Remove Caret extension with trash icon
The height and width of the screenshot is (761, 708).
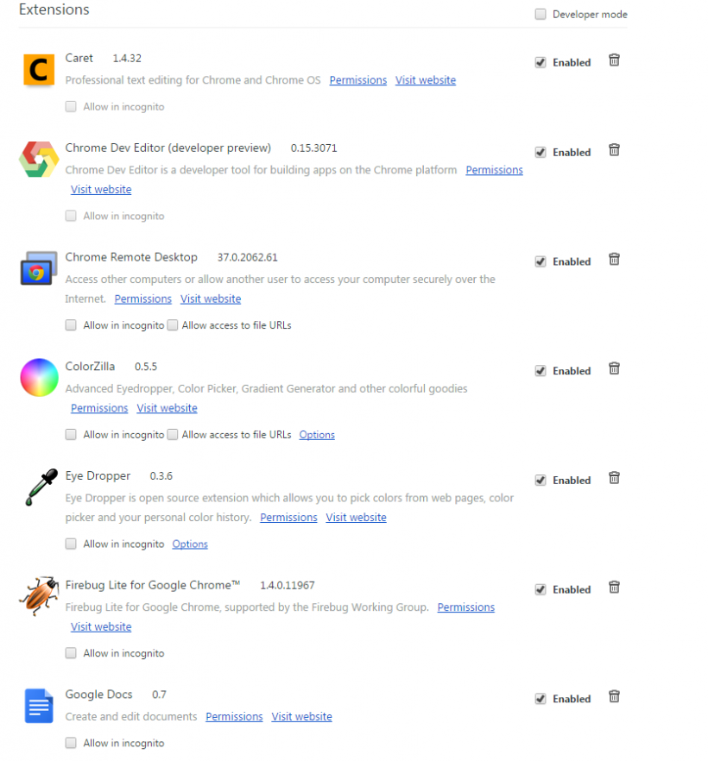(614, 60)
